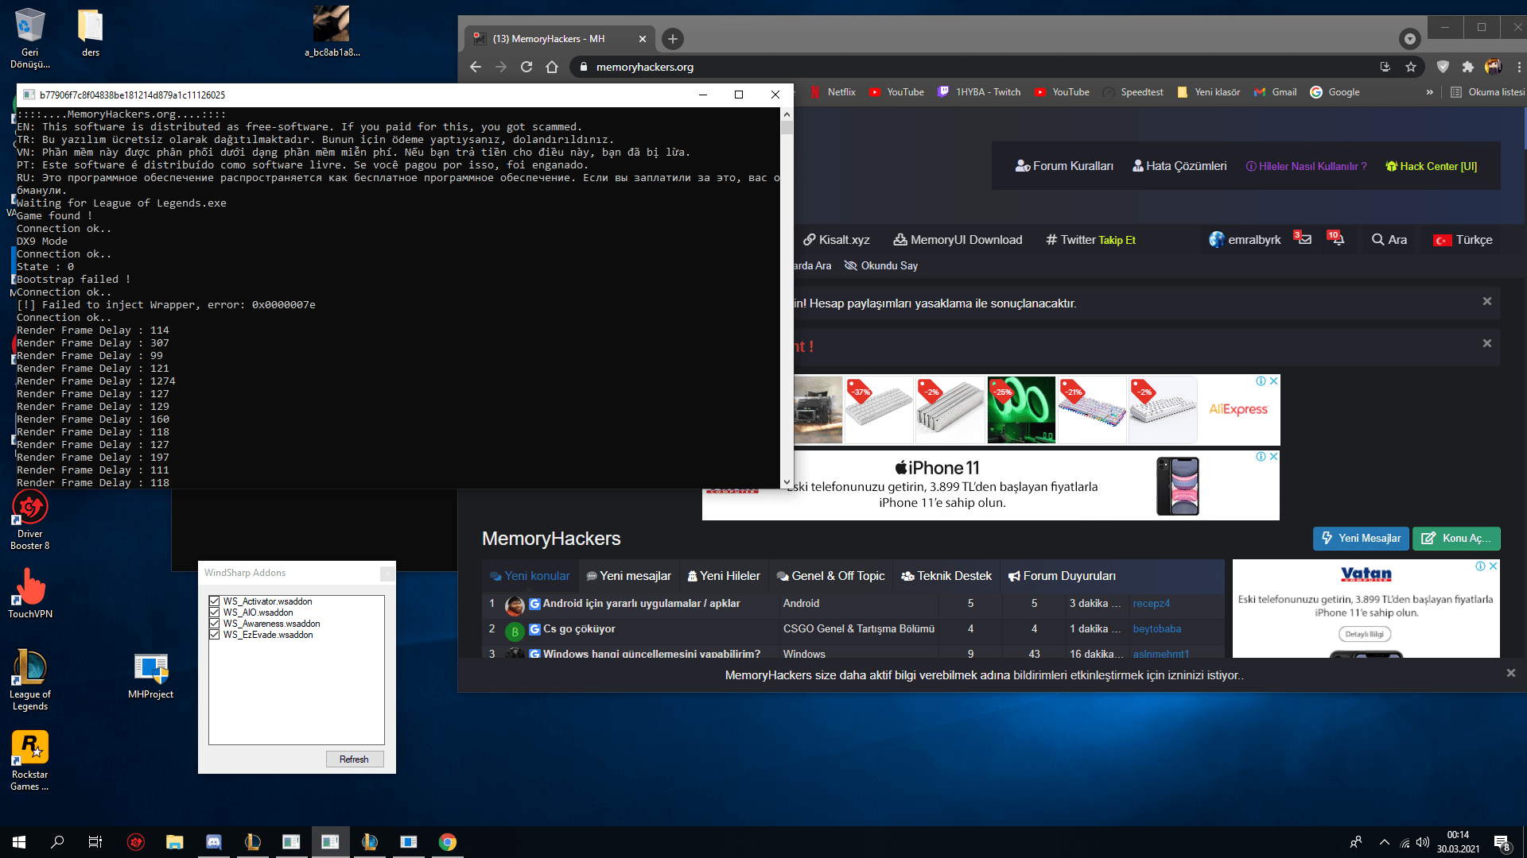Open Windows Start menu

[19, 842]
